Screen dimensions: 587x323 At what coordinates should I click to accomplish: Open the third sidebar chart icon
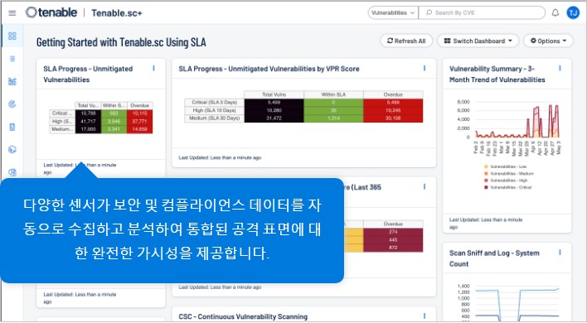pyautogui.click(x=12, y=81)
